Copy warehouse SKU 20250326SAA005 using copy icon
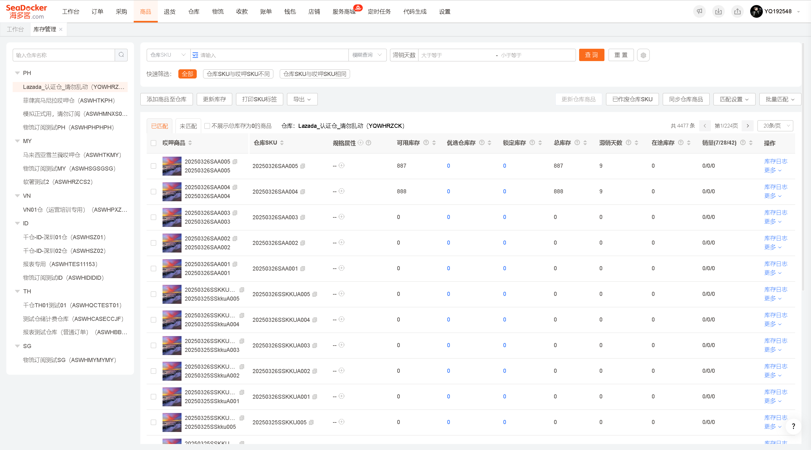 [303, 166]
